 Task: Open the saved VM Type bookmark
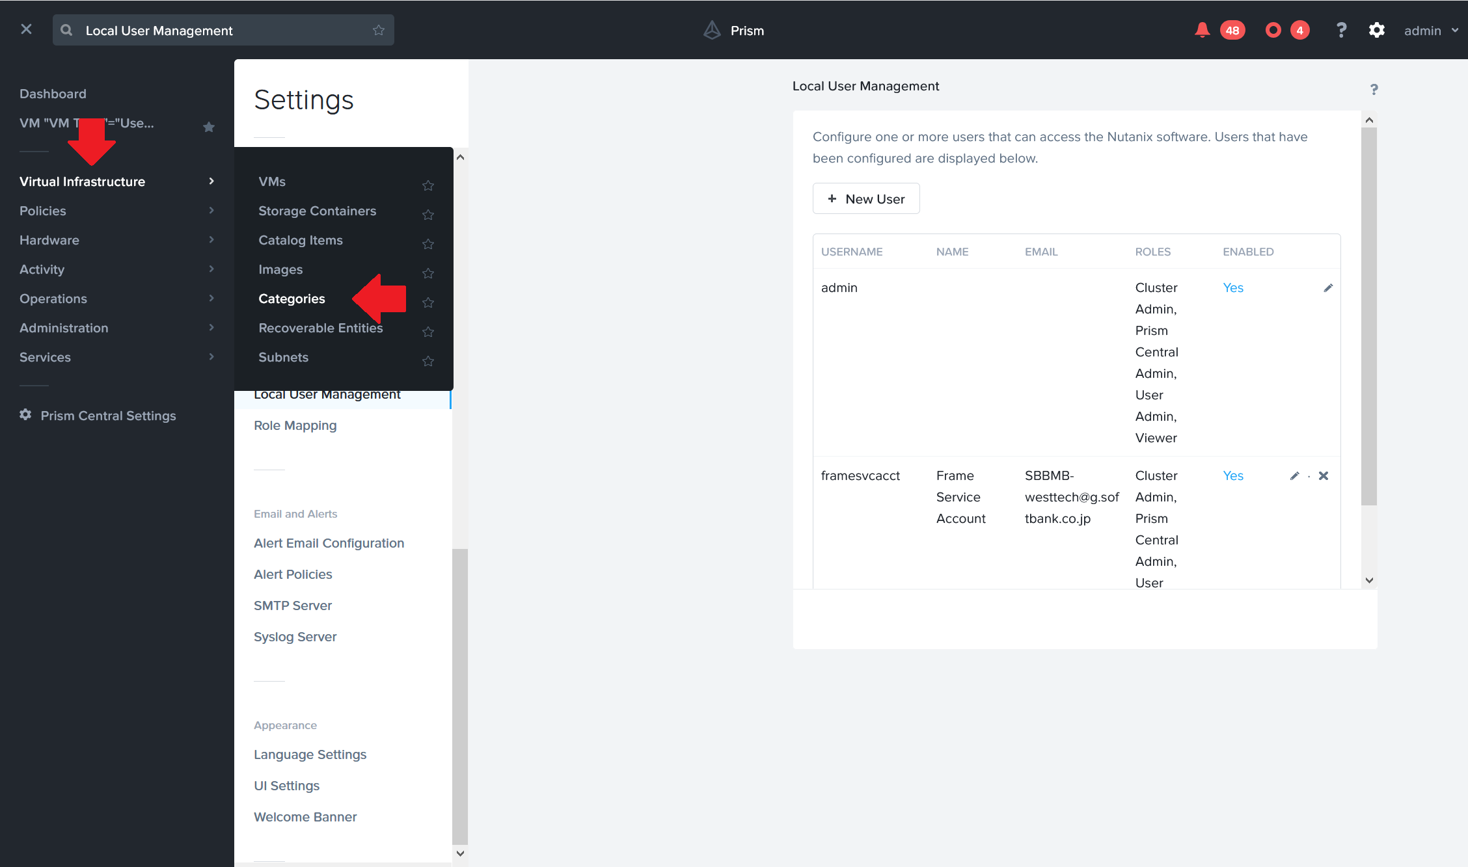[x=87, y=123]
